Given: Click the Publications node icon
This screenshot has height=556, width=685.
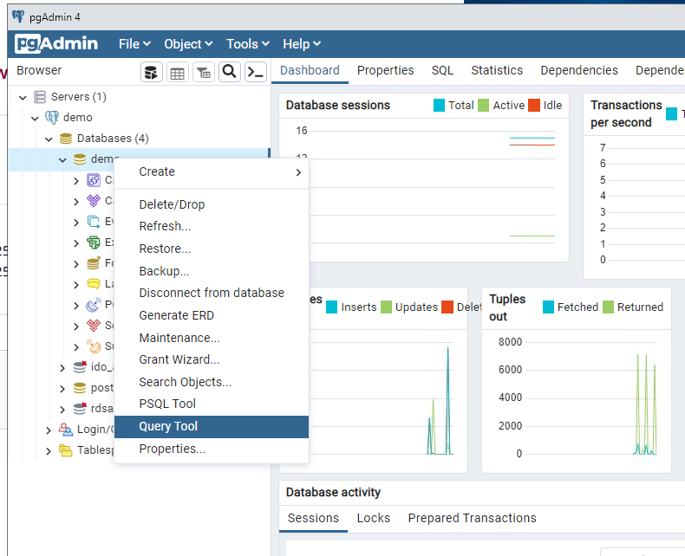Looking at the screenshot, I should 94,305.
